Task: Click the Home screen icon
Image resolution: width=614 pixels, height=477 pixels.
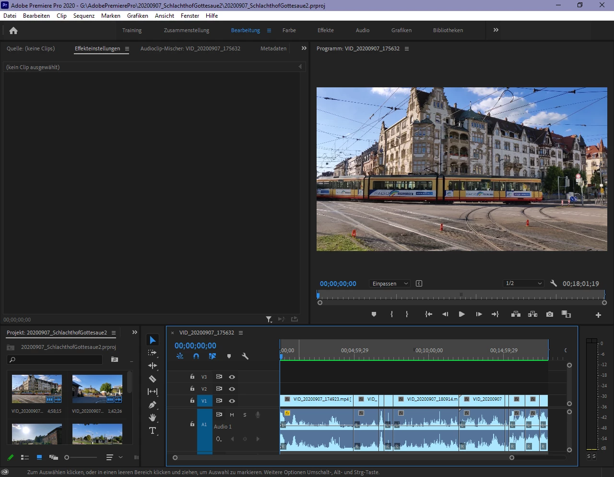Action: (x=13, y=30)
